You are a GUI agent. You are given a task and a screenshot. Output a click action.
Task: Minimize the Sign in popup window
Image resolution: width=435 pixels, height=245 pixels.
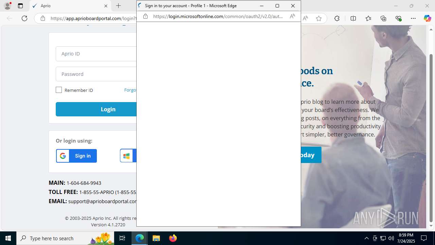click(262, 6)
